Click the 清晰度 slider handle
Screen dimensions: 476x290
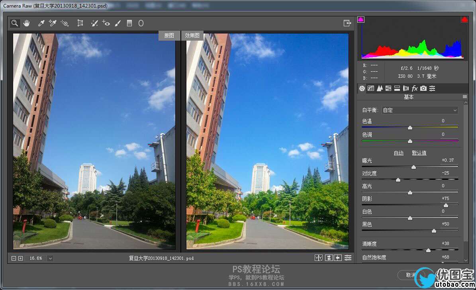coord(428,250)
